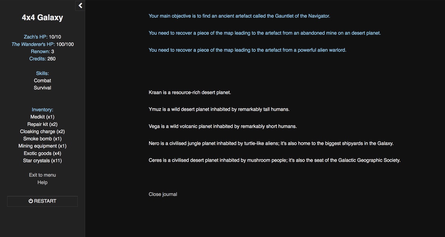
Task: Click the Kraan desert planet journal entry
Action: coord(190,92)
